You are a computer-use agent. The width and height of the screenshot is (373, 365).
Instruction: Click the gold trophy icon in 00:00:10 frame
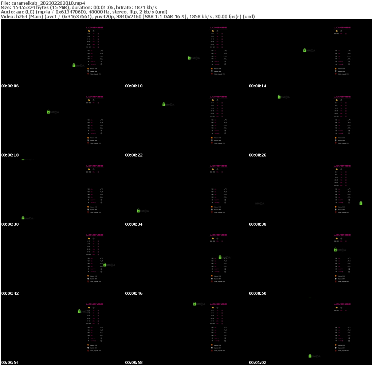212,68
